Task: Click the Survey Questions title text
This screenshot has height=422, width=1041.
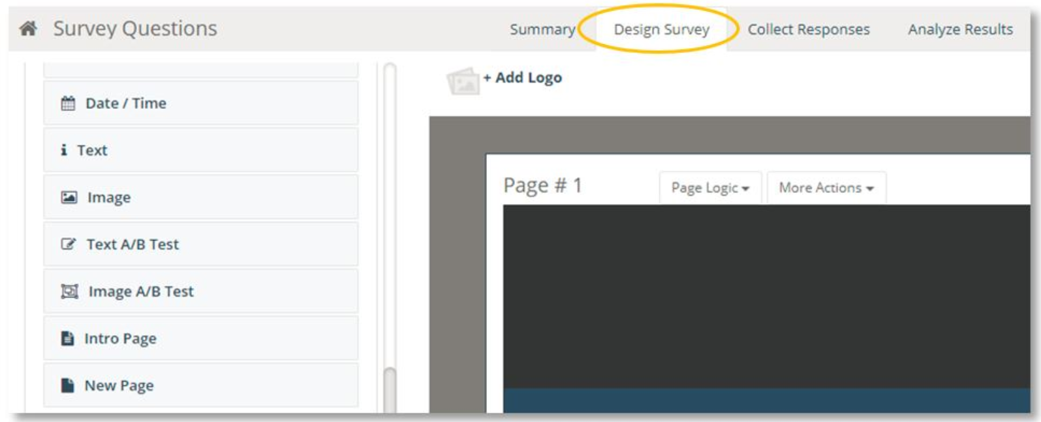Action: point(135,29)
